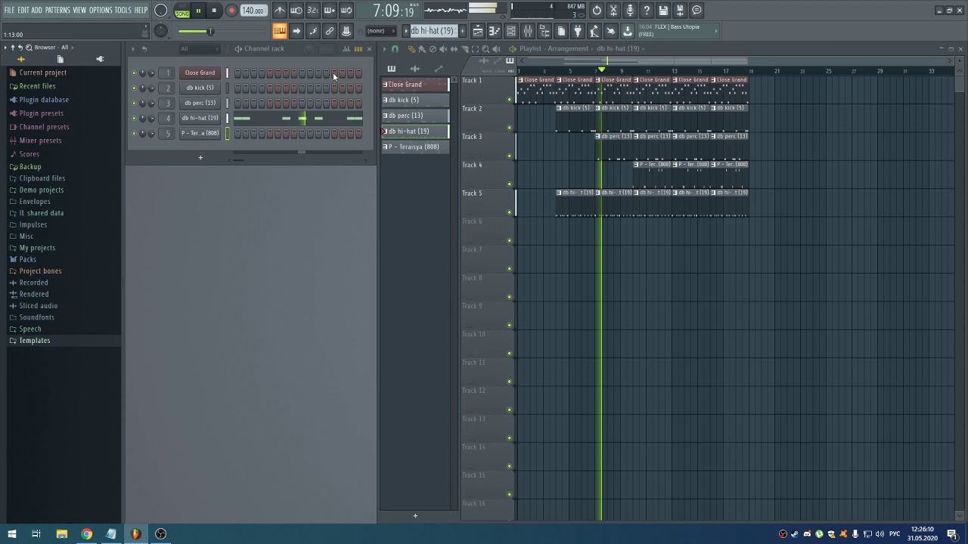Toggle the metronome icon
Image resolution: width=968 pixels, height=544 pixels.
click(x=280, y=11)
